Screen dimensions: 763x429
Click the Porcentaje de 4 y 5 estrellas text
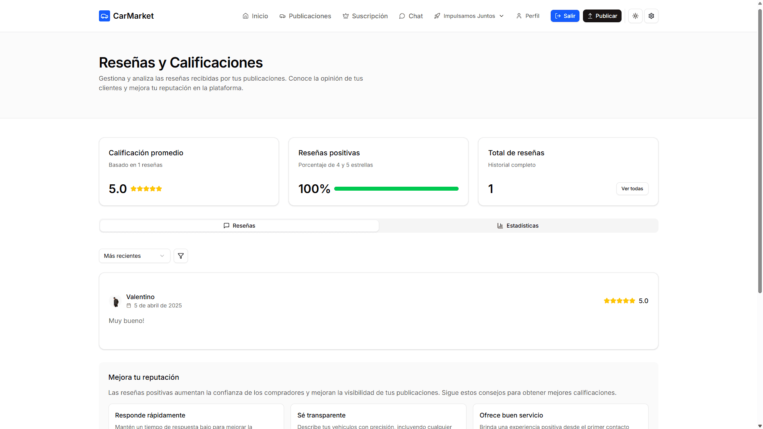[x=335, y=165]
